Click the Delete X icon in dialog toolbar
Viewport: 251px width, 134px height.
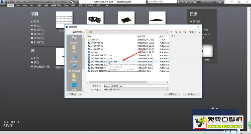click(180, 32)
